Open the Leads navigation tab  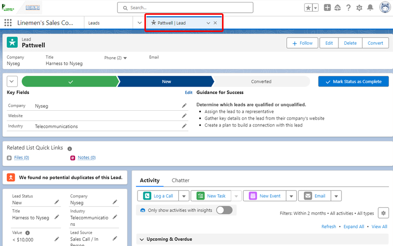[94, 23]
